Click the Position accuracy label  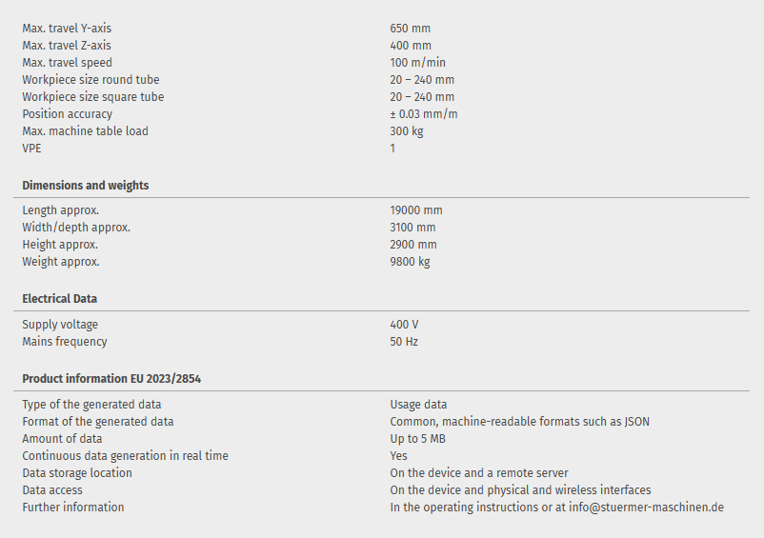click(x=68, y=114)
